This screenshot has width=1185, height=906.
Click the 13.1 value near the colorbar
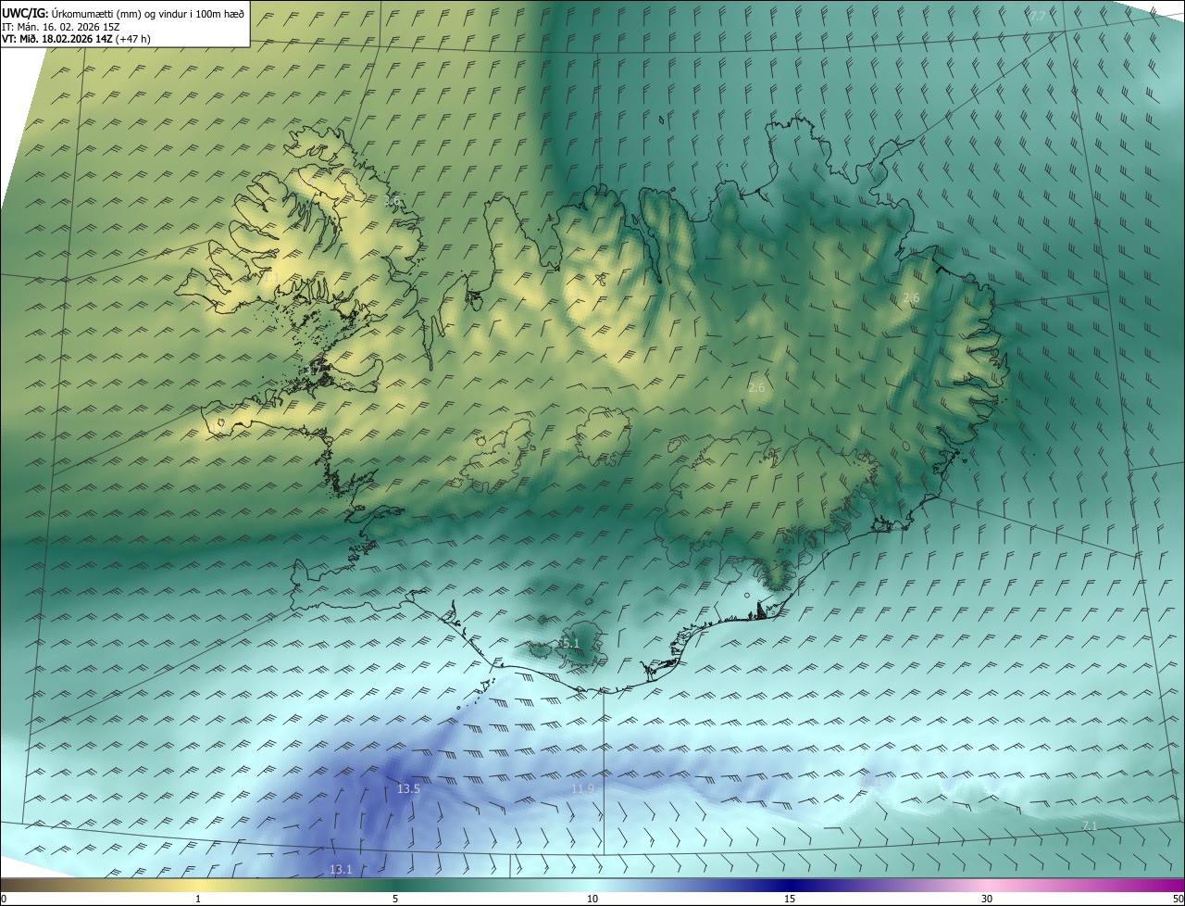pos(341,869)
